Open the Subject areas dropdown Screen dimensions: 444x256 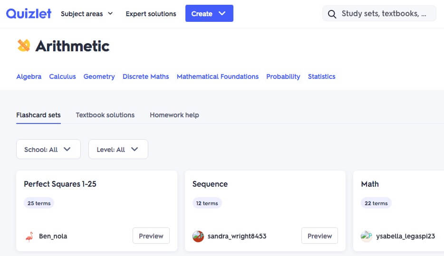[87, 14]
